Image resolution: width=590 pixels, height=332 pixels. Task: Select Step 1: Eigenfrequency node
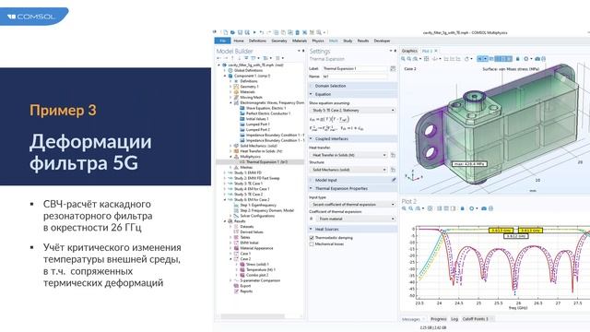tap(258, 205)
